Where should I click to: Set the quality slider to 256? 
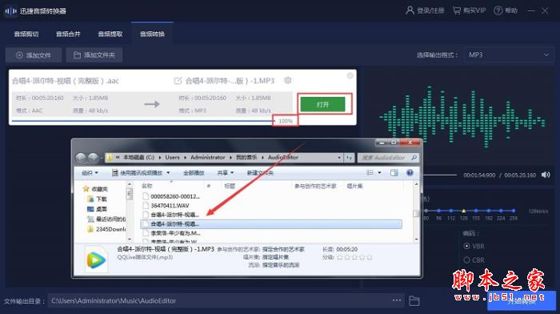514,211
